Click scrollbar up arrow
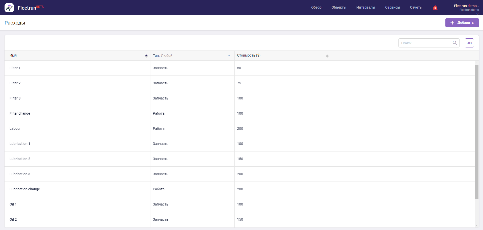This screenshot has height=230, width=483. click(x=477, y=63)
